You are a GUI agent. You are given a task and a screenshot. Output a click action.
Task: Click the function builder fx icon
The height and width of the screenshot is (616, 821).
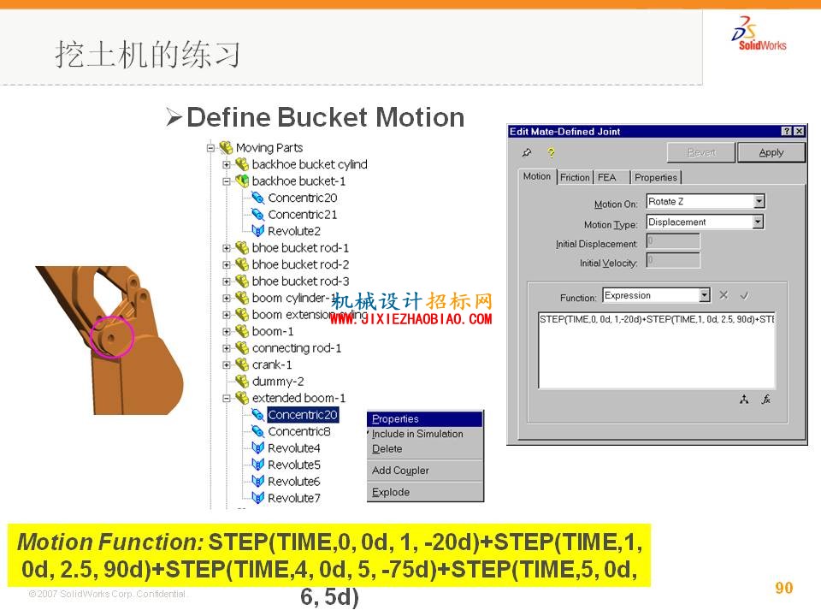click(x=766, y=400)
